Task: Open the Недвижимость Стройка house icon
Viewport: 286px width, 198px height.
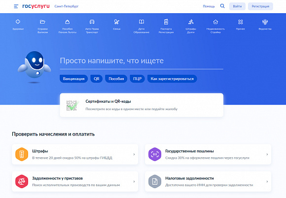Action: pyautogui.click(x=215, y=22)
